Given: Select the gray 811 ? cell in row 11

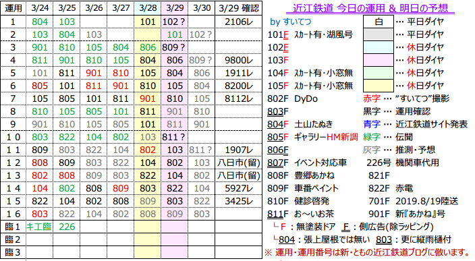Looking at the screenshot, I should 201,150.
